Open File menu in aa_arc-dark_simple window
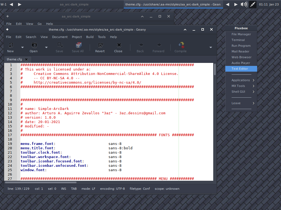This screenshot has width=281, height=210. (9, 24)
